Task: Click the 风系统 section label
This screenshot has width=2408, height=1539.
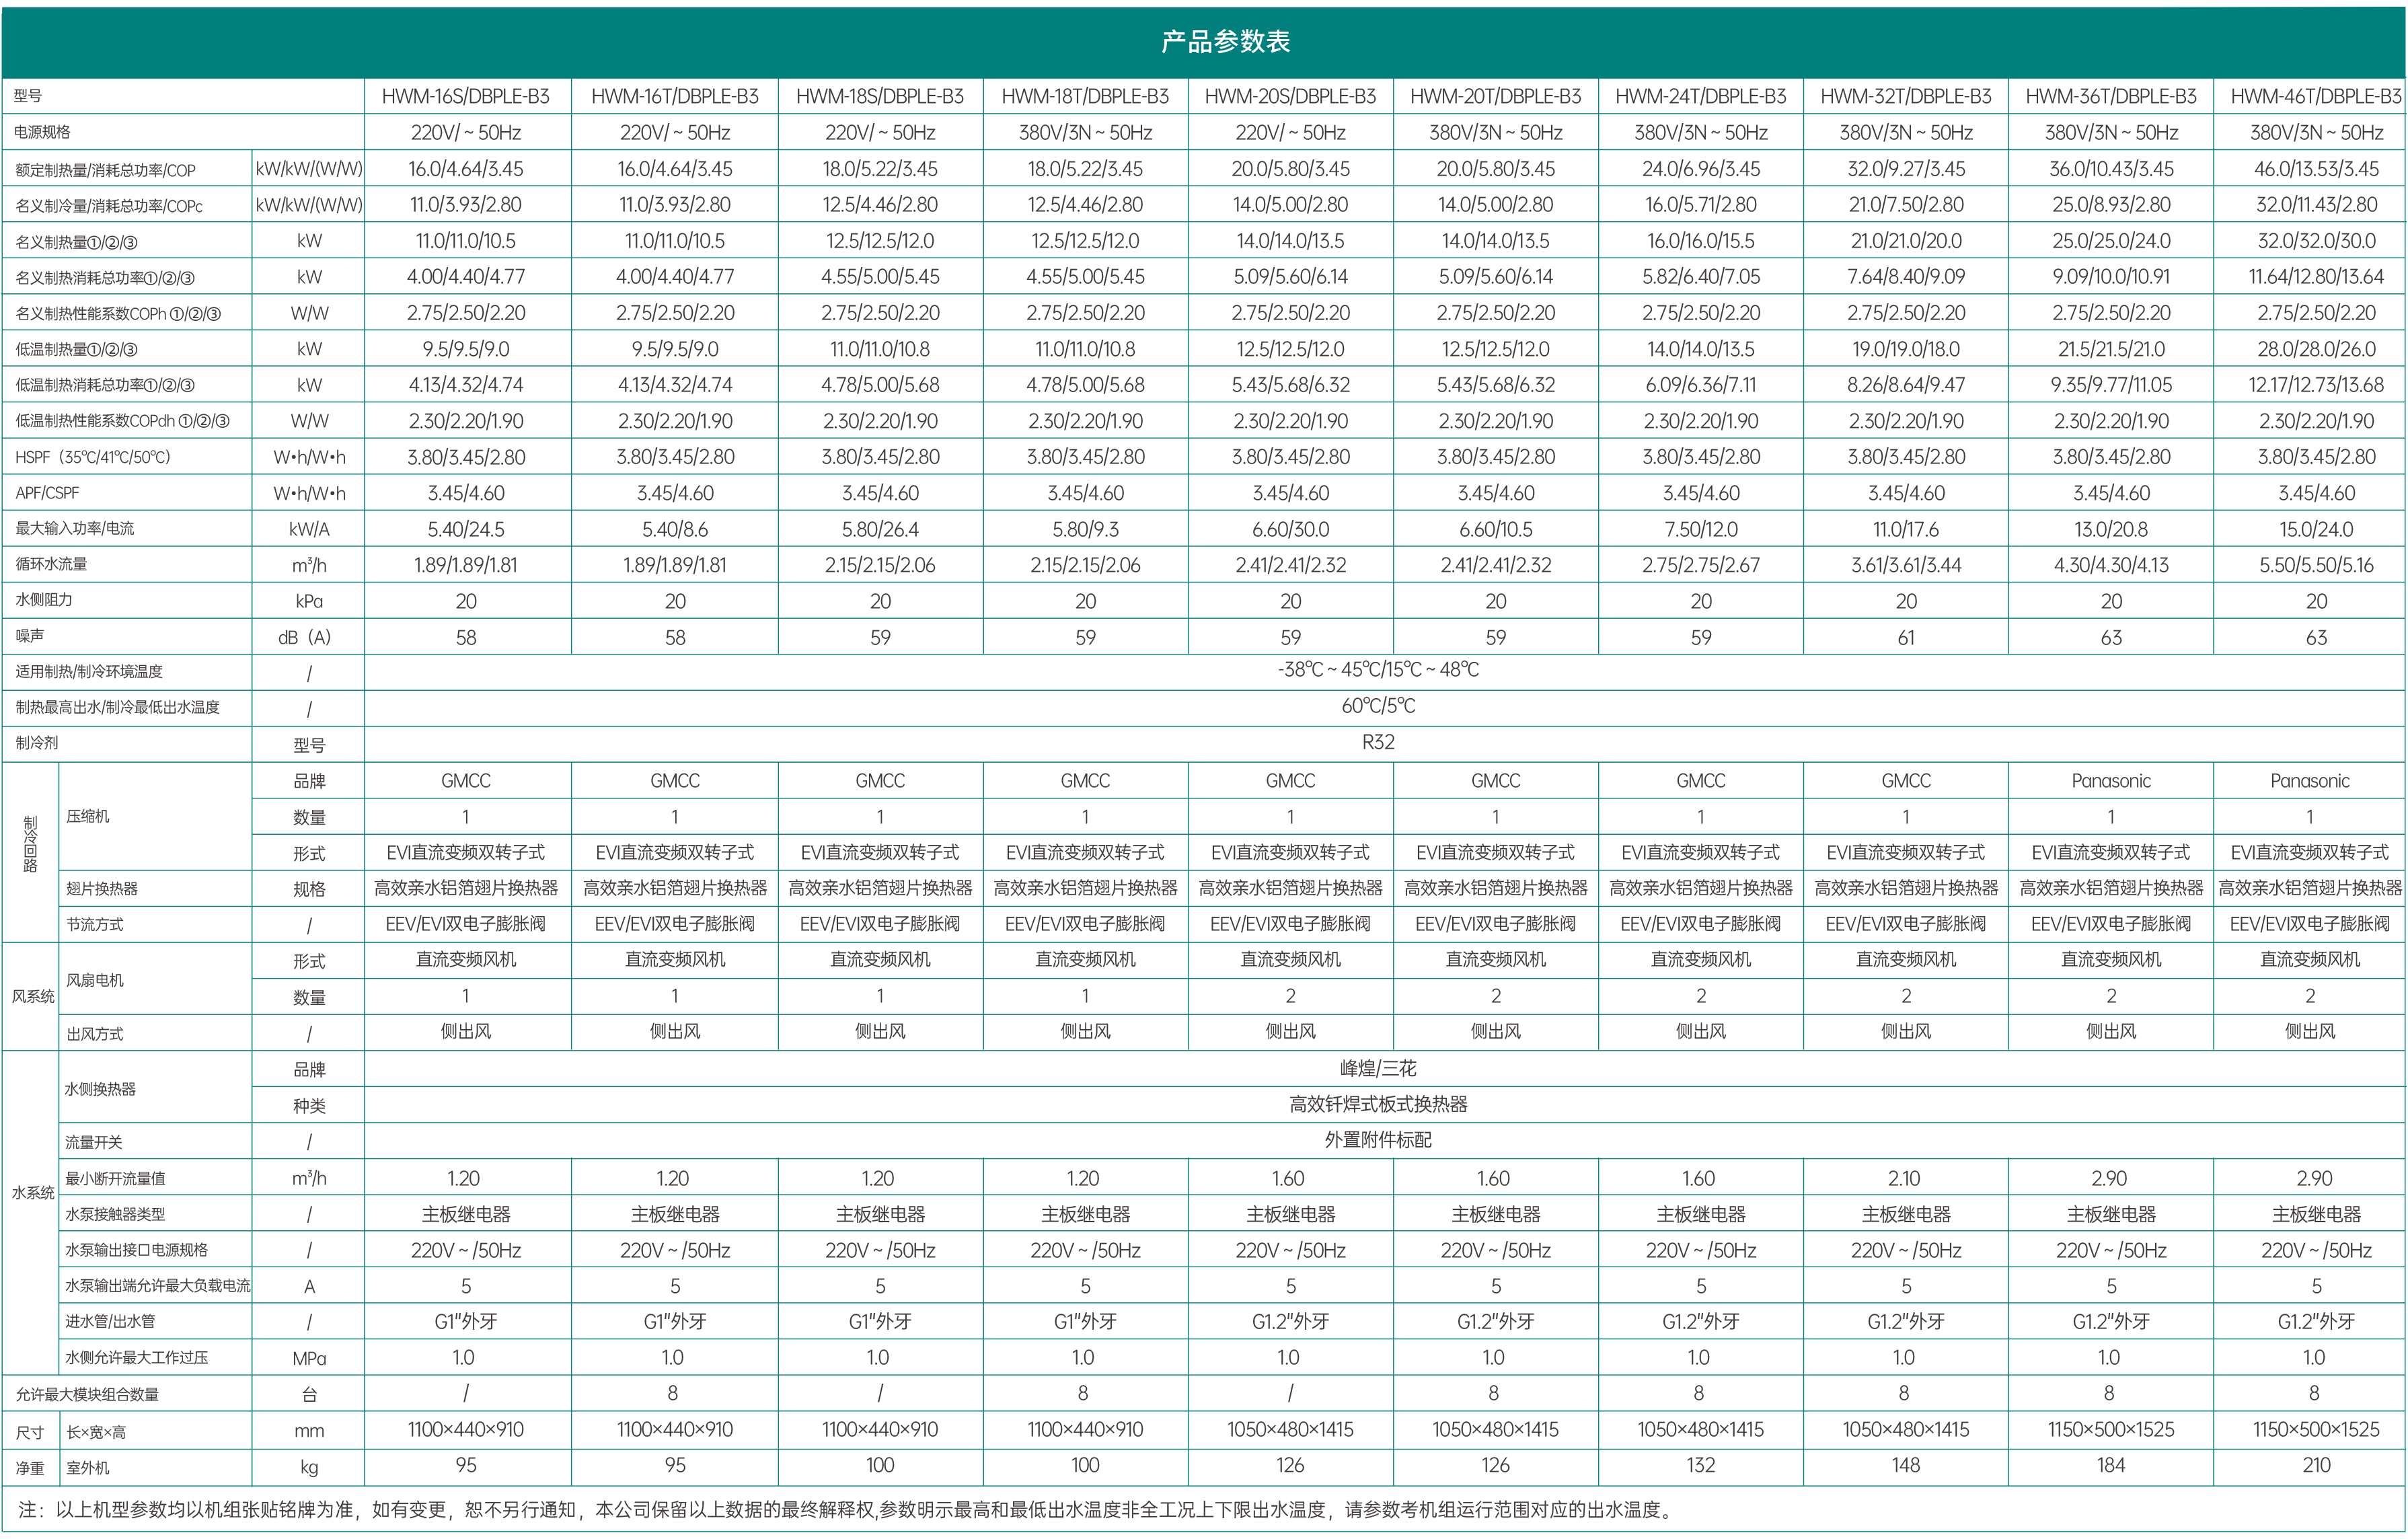Action: [32, 996]
